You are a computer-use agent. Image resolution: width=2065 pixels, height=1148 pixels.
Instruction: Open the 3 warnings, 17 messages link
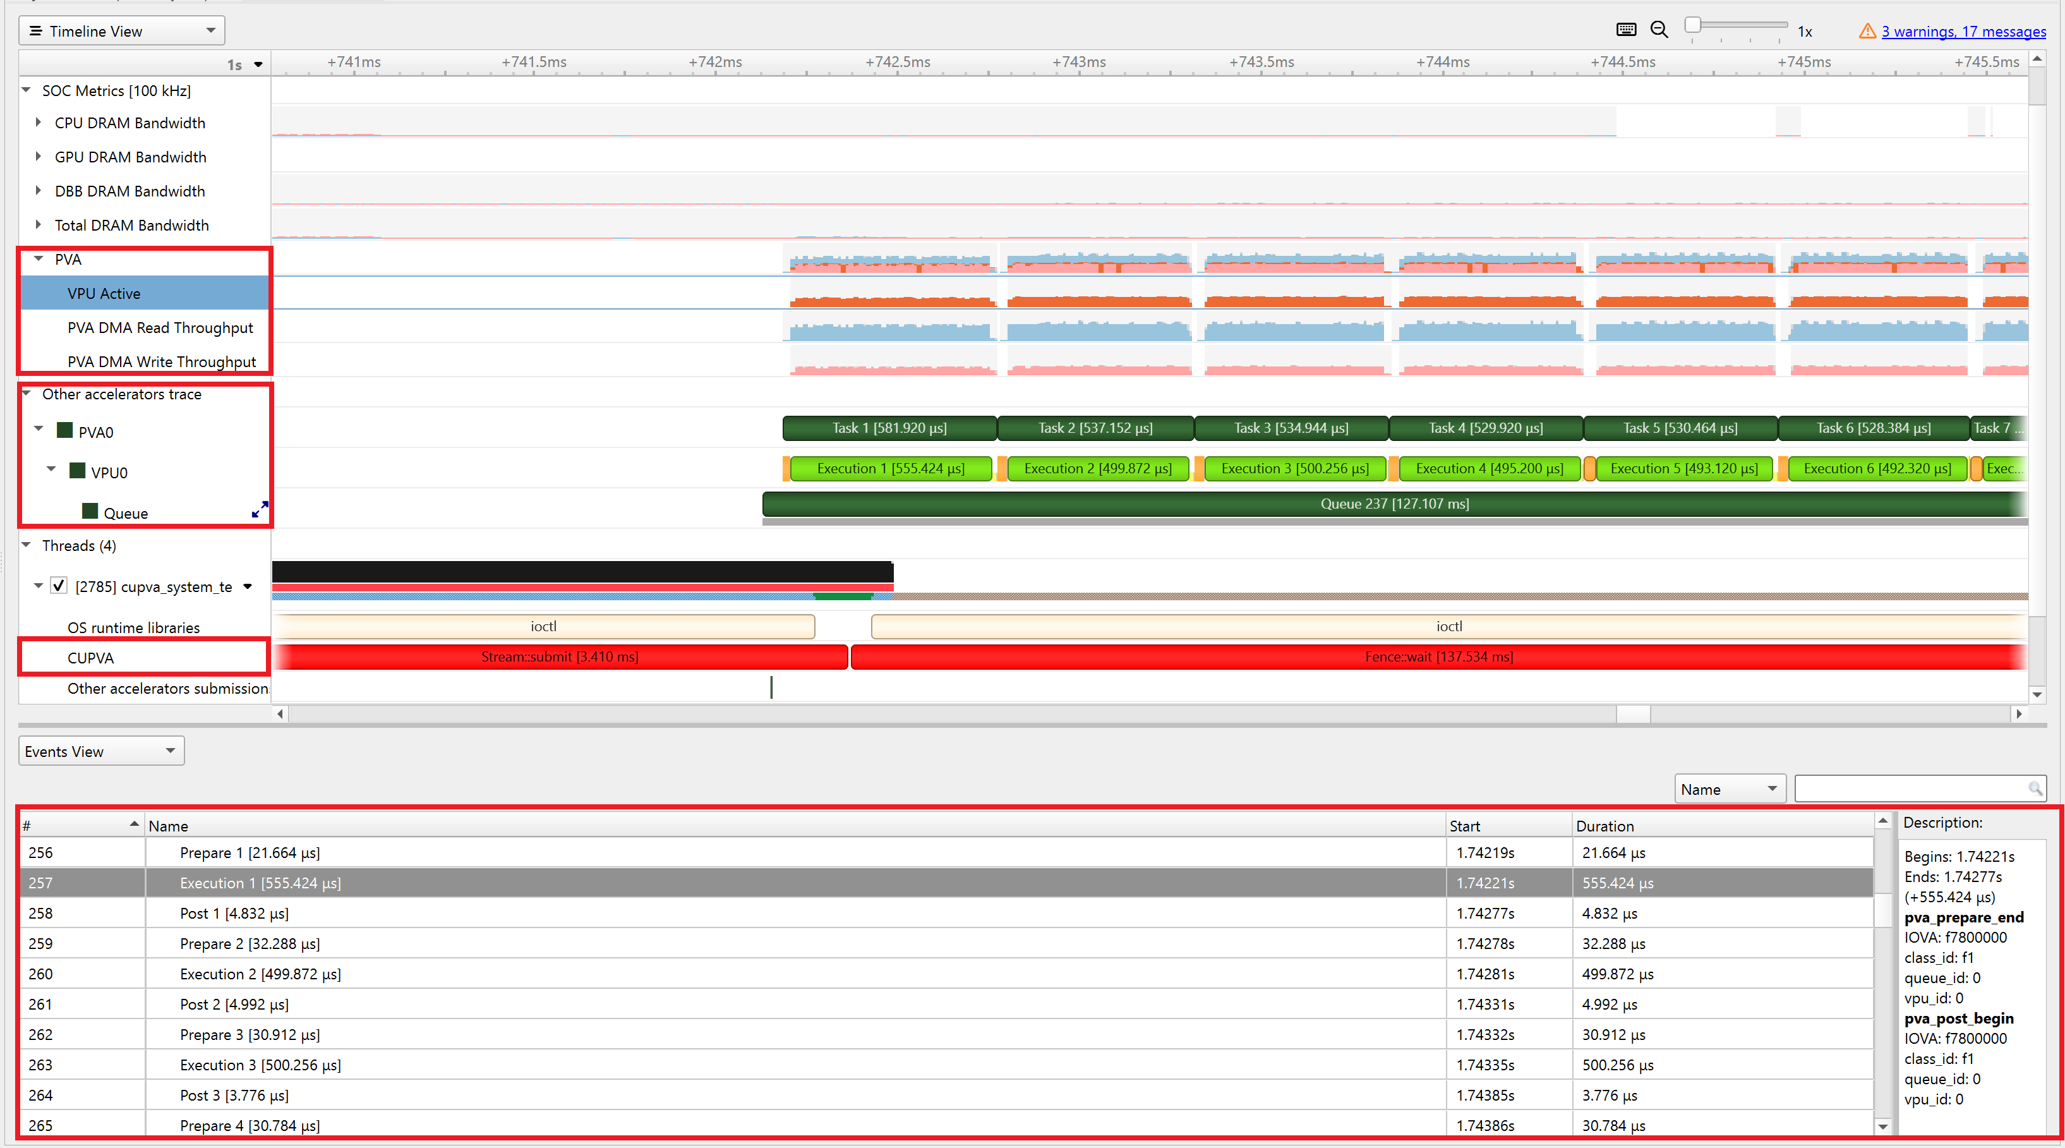coord(1963,31)
